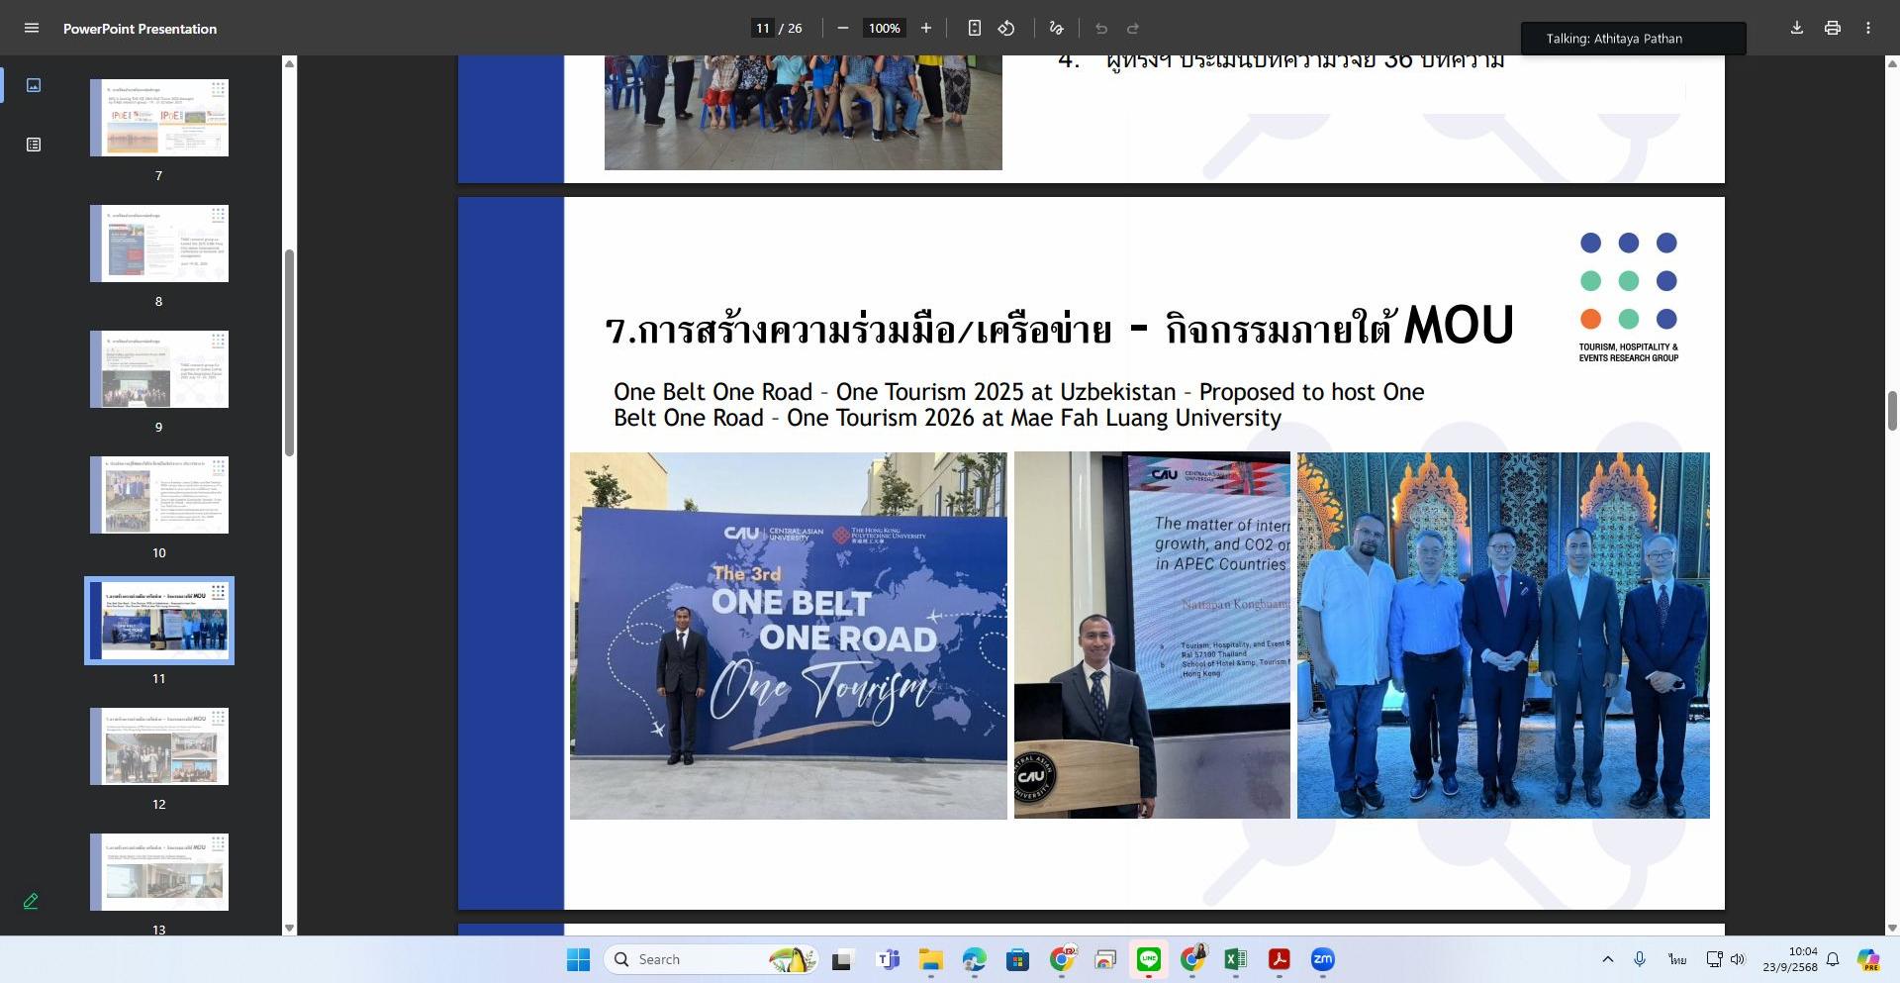Toggle the sidebar with the hamburger menu
This screenshot has height=983, width=1900.
click(32, 28)
